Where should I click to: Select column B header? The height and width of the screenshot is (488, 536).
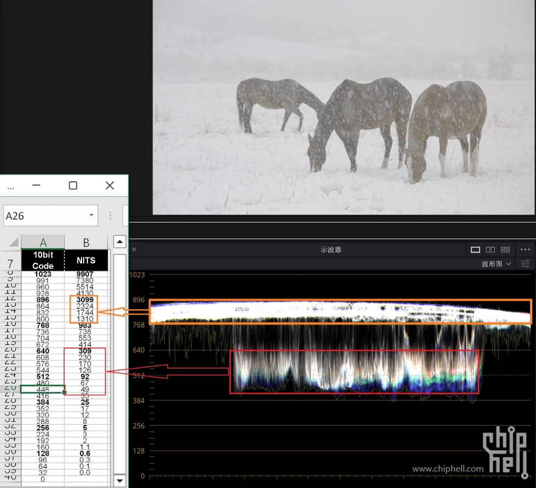coord(86,242)
